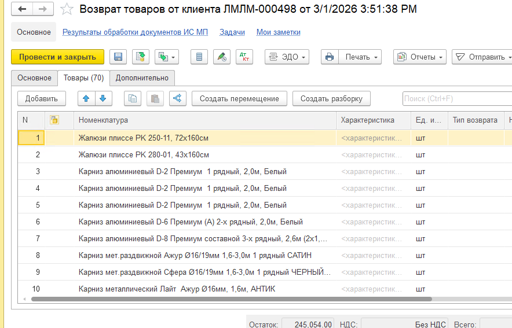Click the horizontal scrollbar of the table
512x328 pixels.
coord(232,299)
